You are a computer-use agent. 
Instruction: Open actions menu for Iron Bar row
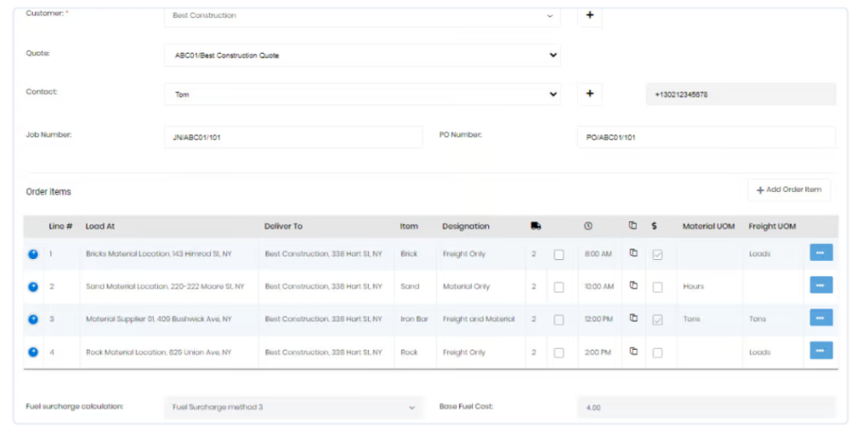tap(821, 319)
